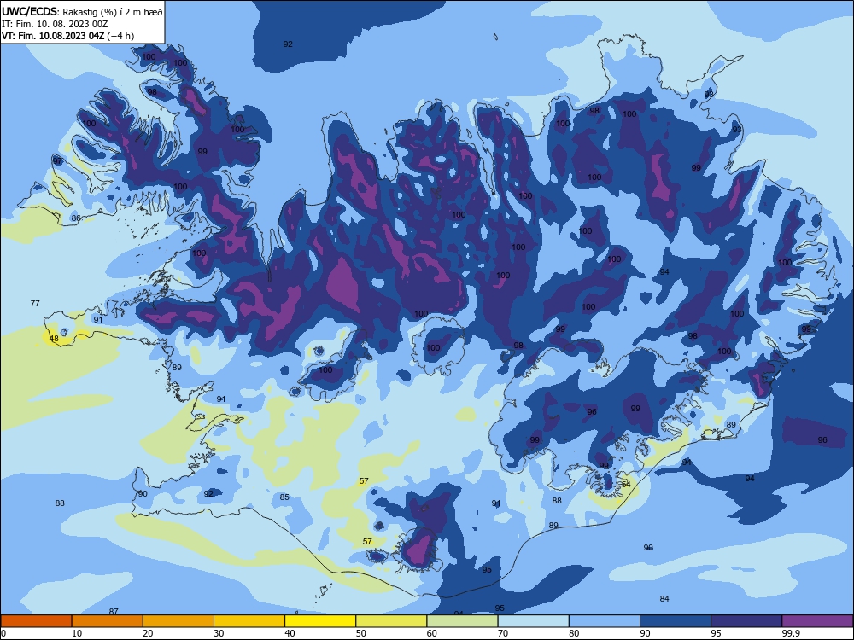
Task: Select the '50' legend tick label
Action: [361, 633]
